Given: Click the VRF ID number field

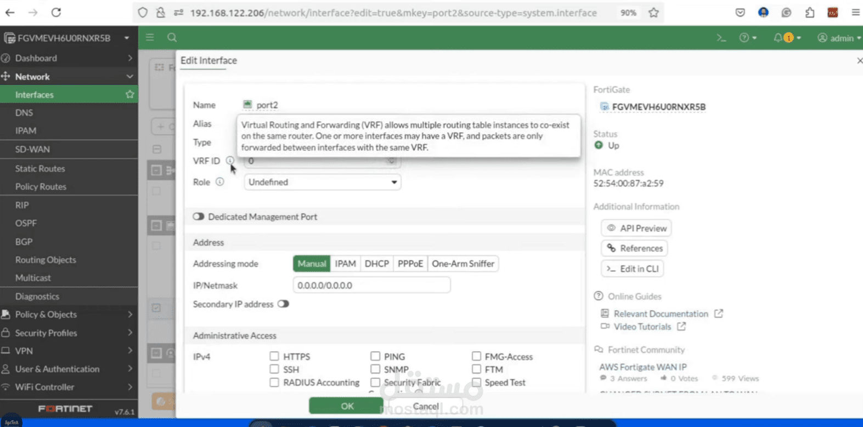Looking at the screenshot, I should tap(323, 161).
